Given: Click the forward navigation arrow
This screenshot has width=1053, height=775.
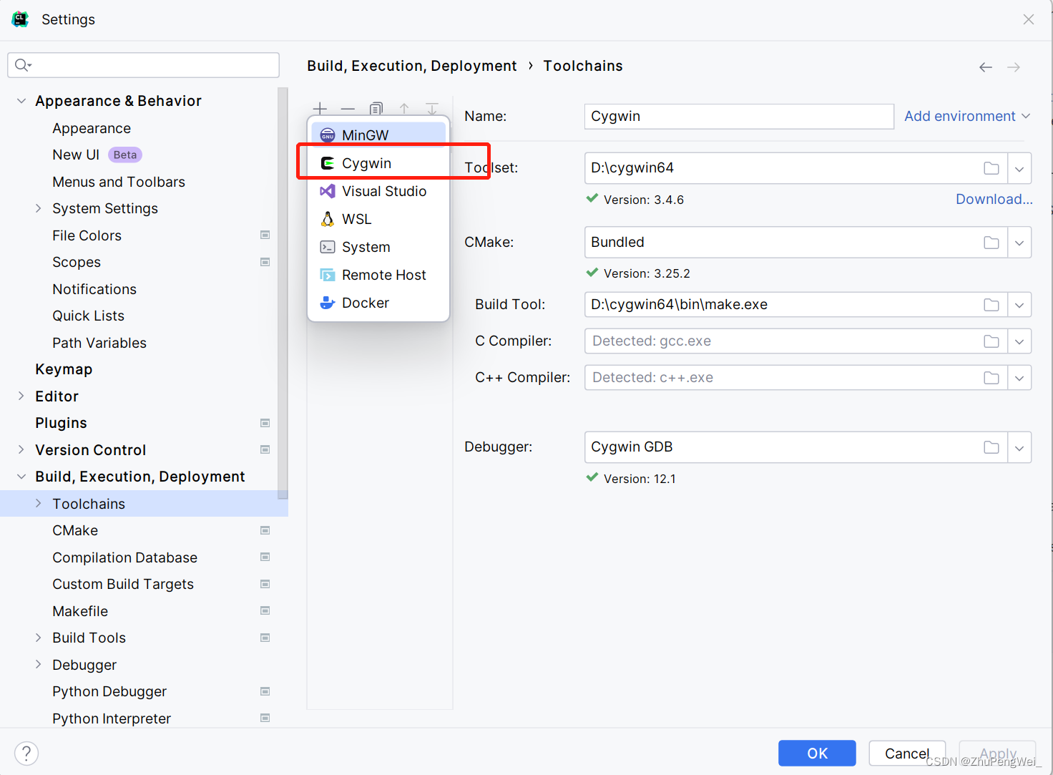Looking at the screenshot, I should [x=1014, y=67].
